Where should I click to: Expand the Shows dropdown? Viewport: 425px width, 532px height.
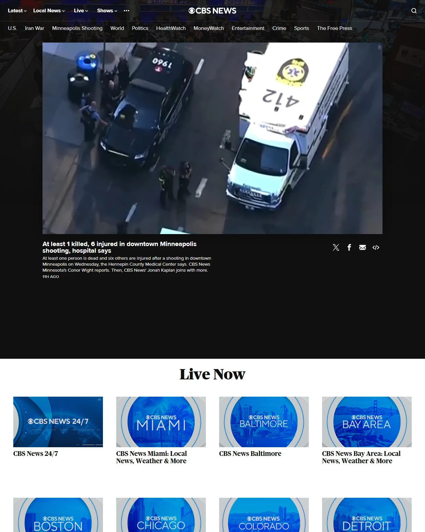(x=107, y=11)
